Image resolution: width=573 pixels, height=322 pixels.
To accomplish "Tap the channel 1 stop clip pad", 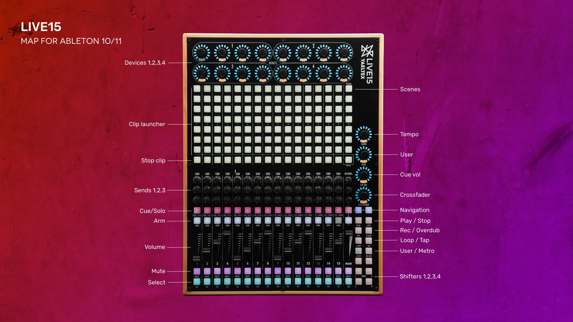I will click(x=197, y=160).
